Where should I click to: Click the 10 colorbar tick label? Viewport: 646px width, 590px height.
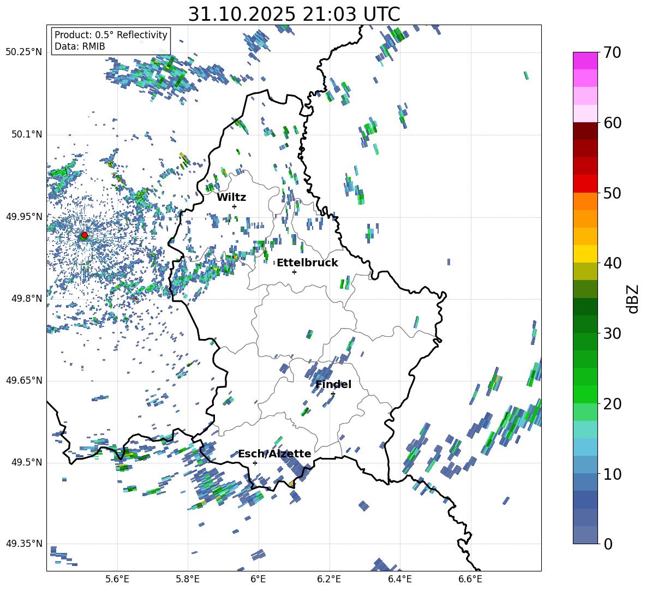tap(612, 474)
